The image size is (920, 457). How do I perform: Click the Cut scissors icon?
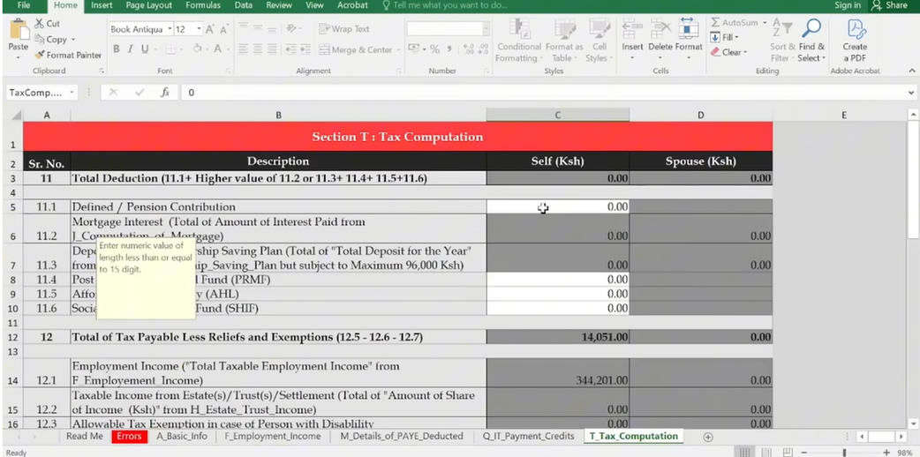tap(40, 24)
